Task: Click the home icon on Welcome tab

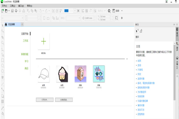Action: pyautogui.click(x=6, y=24)
